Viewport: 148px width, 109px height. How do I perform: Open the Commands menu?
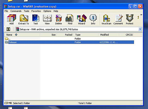(16, 11)
